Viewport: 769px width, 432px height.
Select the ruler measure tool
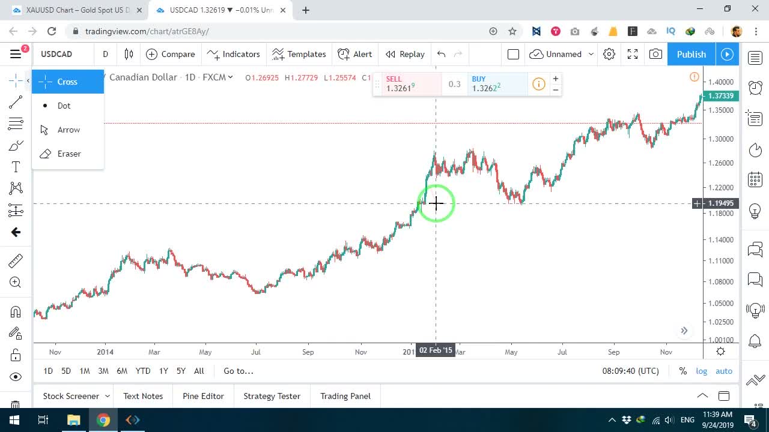pos(16,260)
